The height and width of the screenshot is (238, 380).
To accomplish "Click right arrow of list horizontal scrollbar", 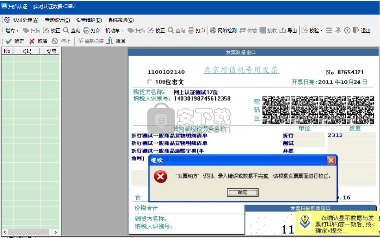I will click(56, 232).
